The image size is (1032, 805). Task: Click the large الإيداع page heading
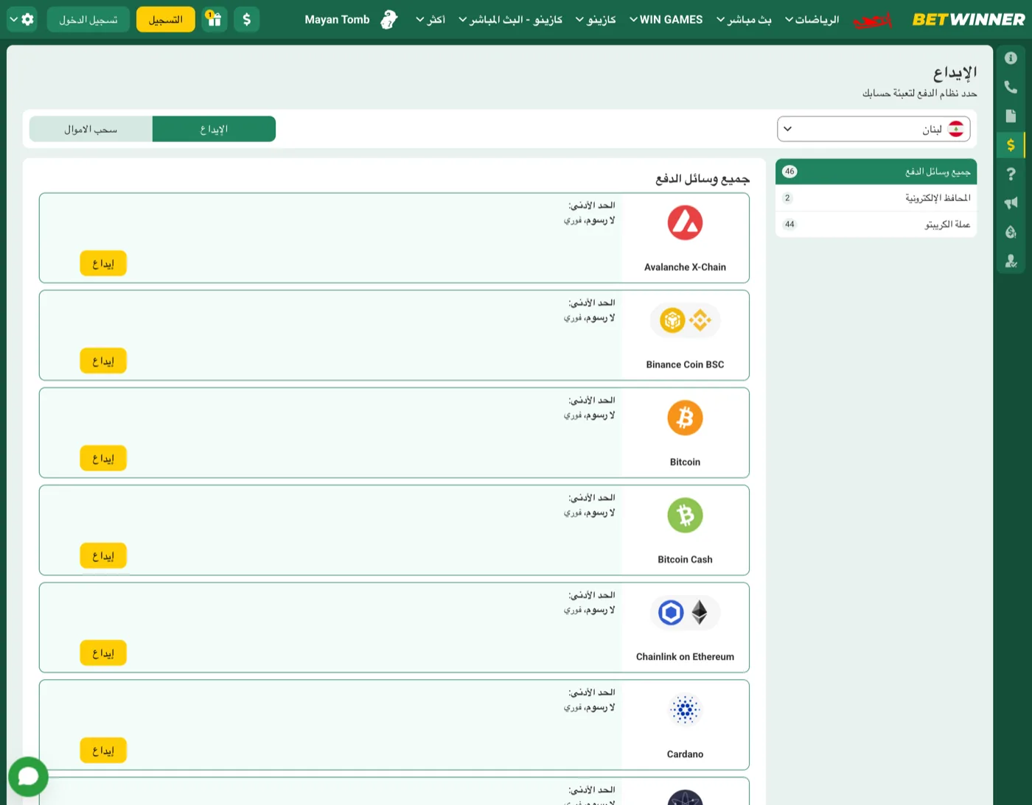coord(955,72)
